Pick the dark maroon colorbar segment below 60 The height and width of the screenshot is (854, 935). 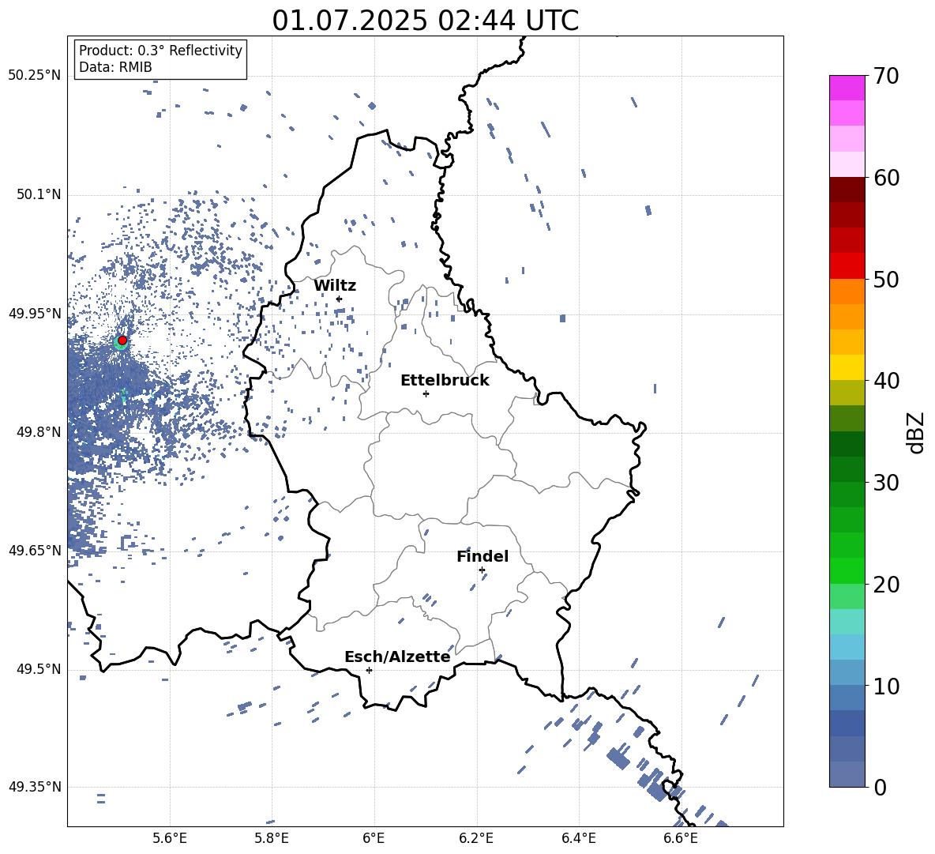[x=847, y=190]
